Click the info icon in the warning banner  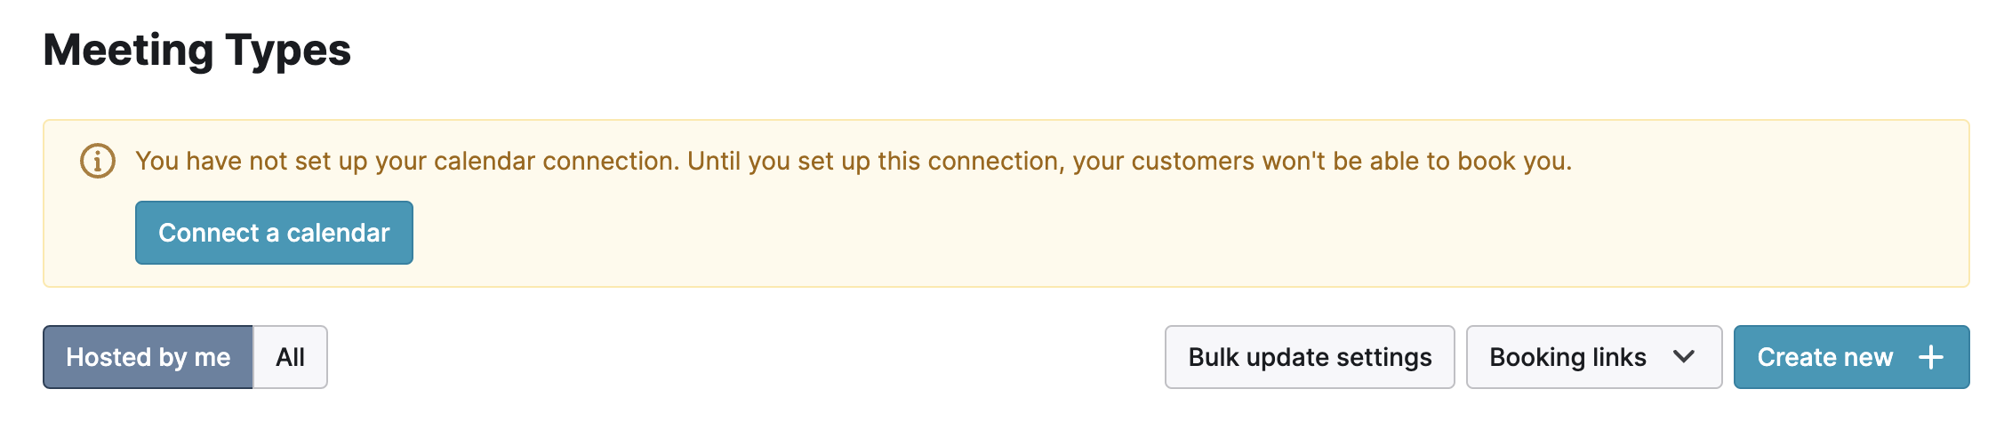click(98, 161)
